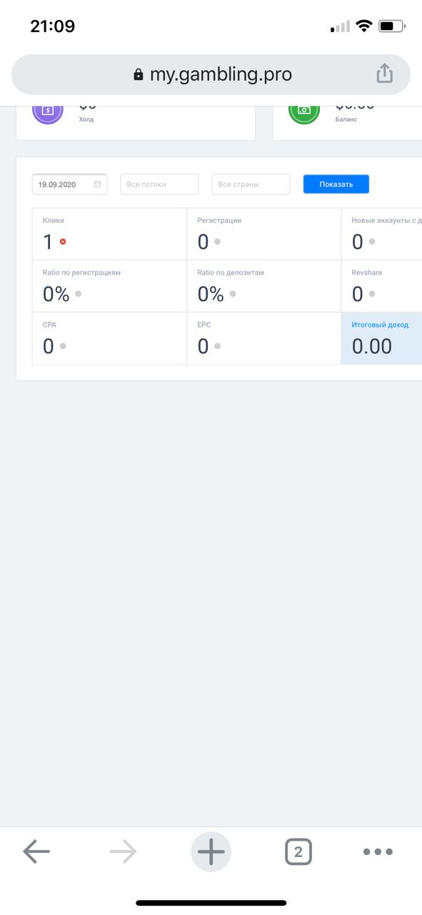Tap the purple Холд wallet icon
Viewport: 422px width, 915px height.
click(48, 112)
